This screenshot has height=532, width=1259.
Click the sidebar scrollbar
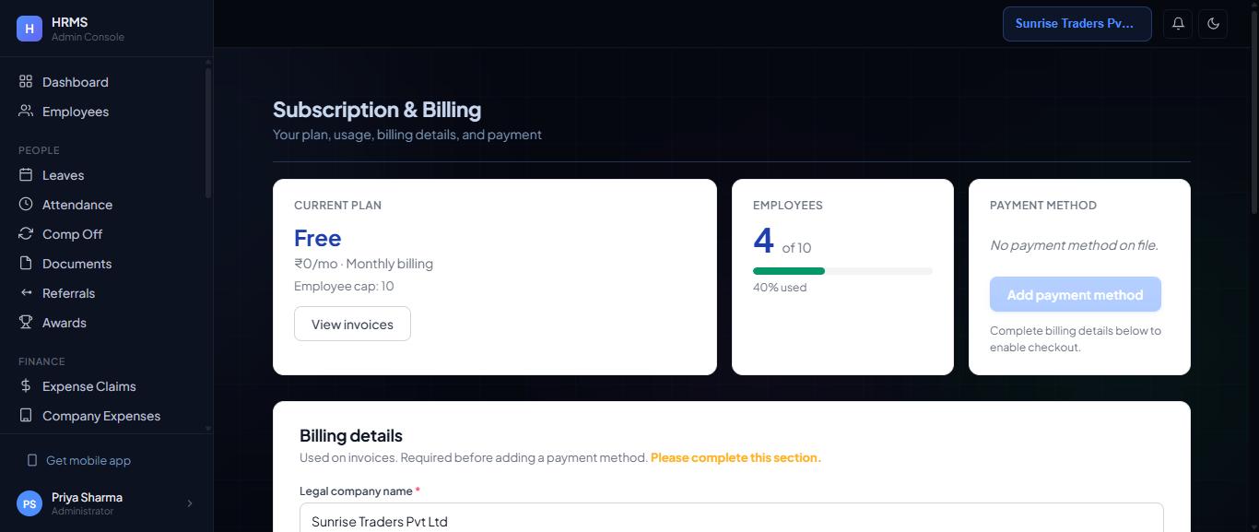(x=208, y=132)
